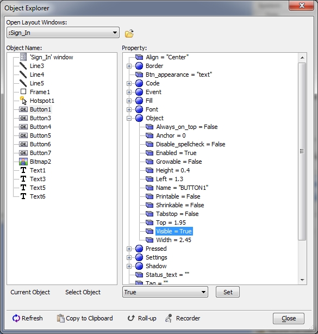Select the Tabstop = False property
This screenshot has height=334, width=318.
click(x=177, y=214)
